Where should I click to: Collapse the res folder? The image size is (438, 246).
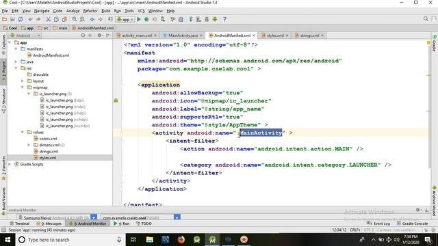(16, 68)
